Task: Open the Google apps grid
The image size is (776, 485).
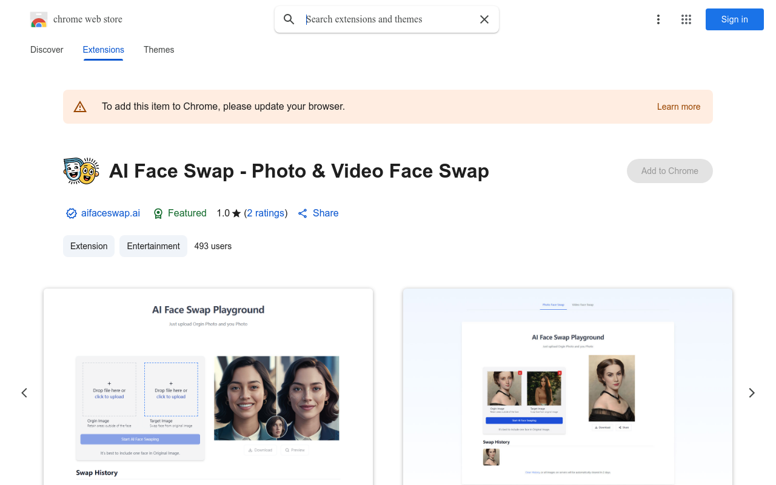Action: tap(686, 19)
